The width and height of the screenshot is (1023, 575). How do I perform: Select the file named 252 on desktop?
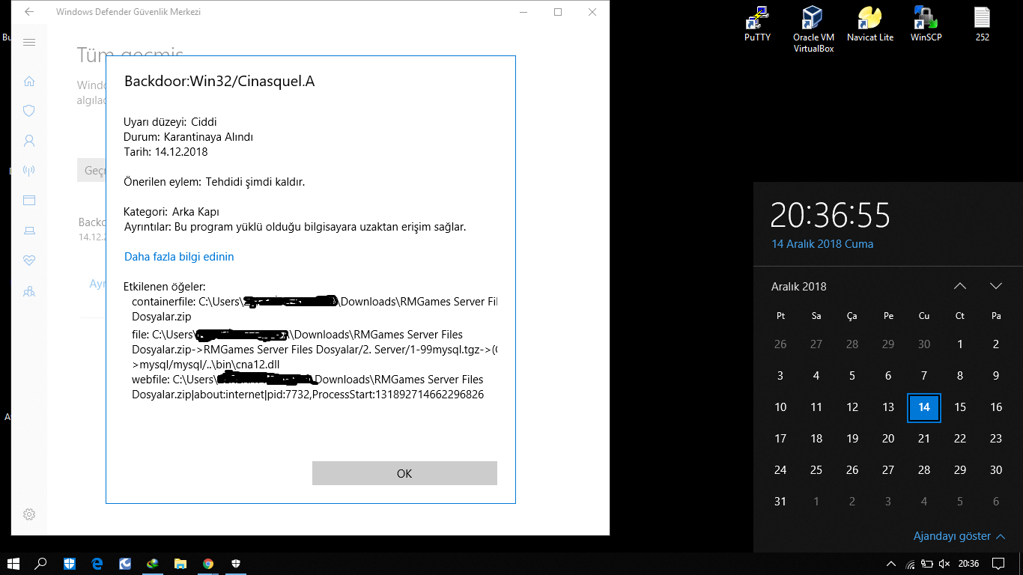coord(982,24)
